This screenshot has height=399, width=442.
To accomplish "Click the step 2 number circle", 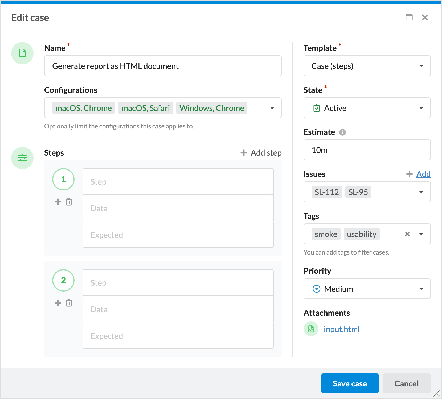I will click(x=63, y=280).
